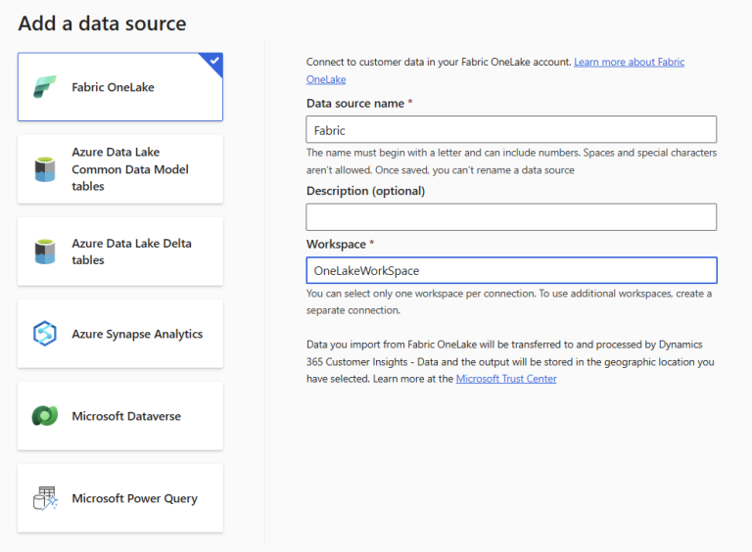Click the Data source name field
Screen dimensions: 752x552
click(511, 129)
